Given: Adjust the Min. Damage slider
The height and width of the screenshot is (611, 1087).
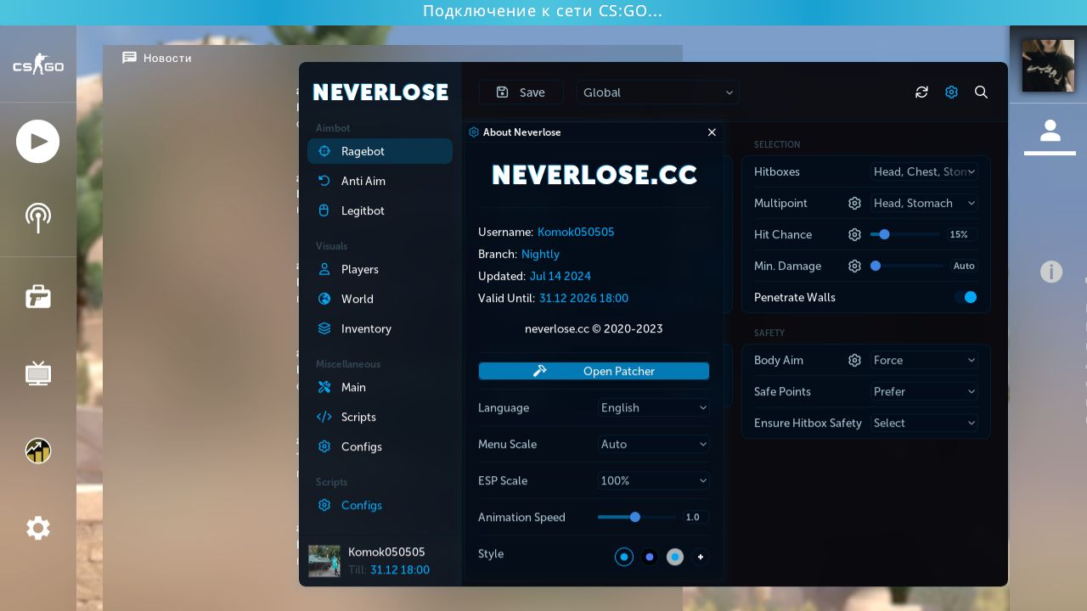Looking at the screenshot, I should [907, 266].
